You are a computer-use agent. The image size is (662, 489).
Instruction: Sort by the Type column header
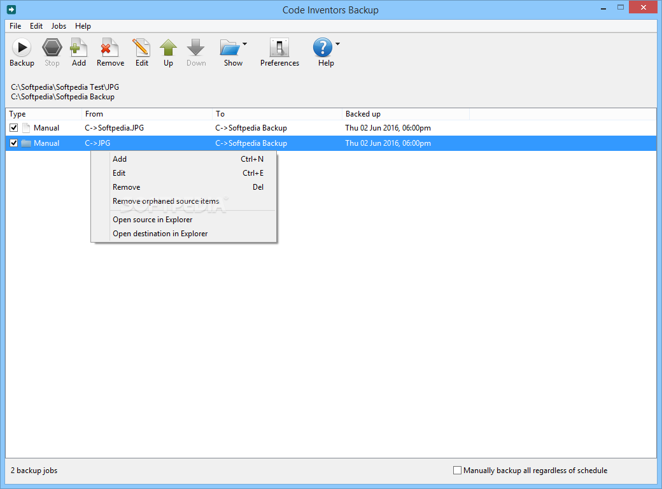tap(43, 114)
